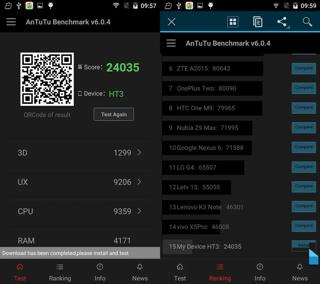Image resolution: width=320 pixels, height=284 pixels.
Task: Compare with LG G4
Action: [x=304, y=167]
